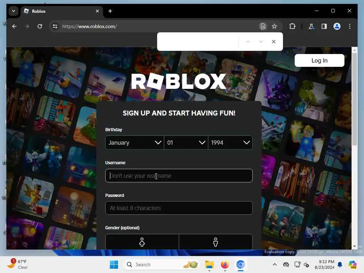This screenshot has width=364, height=273.
Task: Launch Firefox from the taskbar
Action: click(225, 264)
